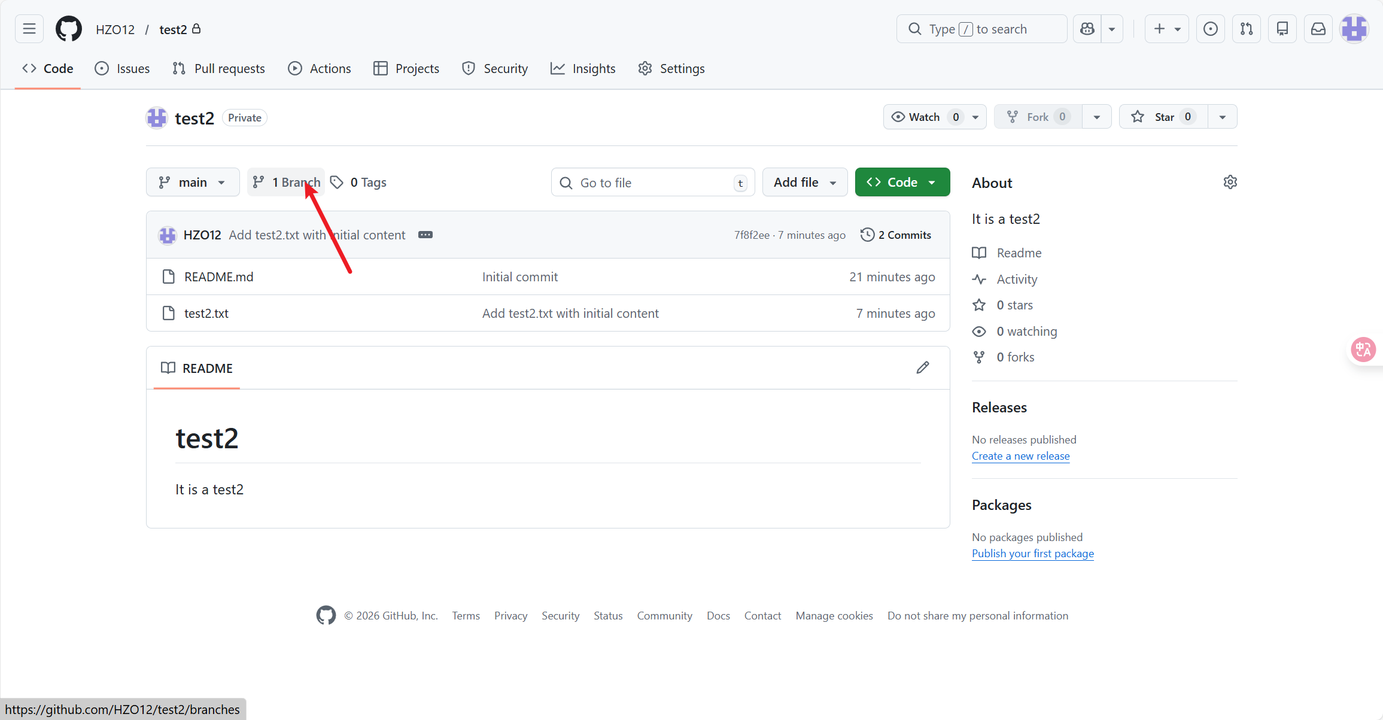1383x720 pixels.
Task: Switch to the Insights tab
Action: [583, 68]
